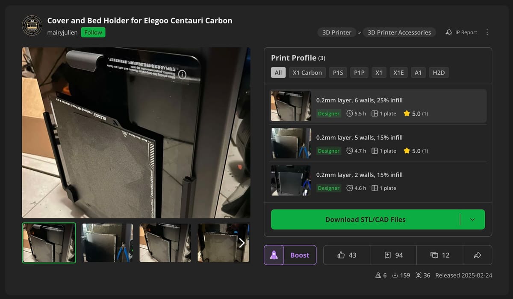Click the Cover and Bed Holder title
The image size is (513, 299).
(140, 20)
